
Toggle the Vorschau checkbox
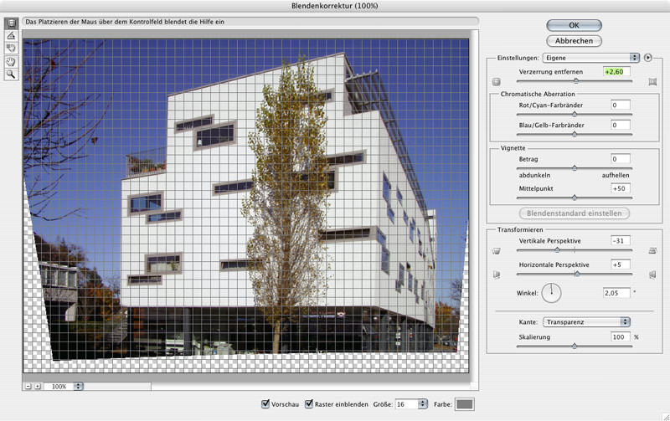coord(265,403)
